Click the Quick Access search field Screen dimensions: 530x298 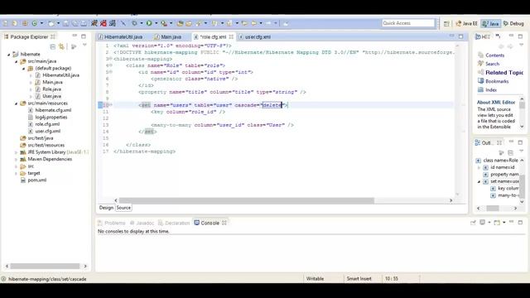tap(408, 23)
